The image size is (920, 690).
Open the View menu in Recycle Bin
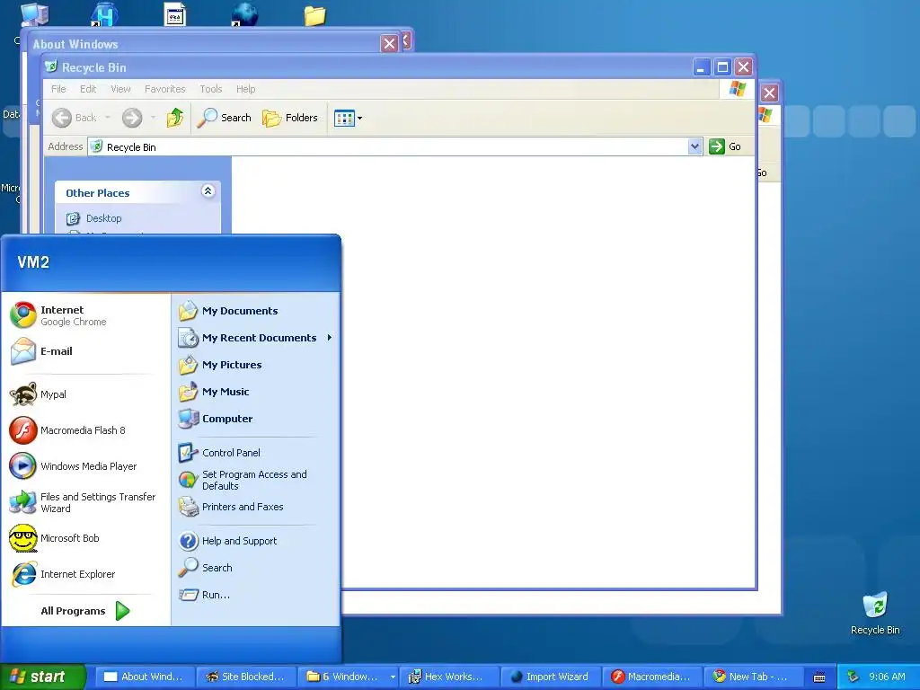120,89
